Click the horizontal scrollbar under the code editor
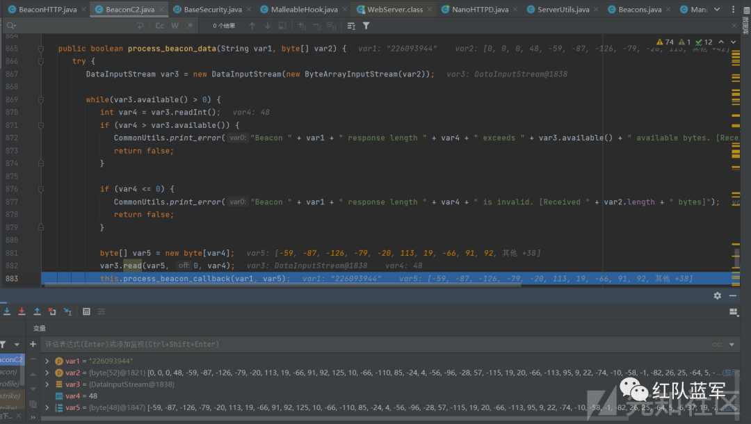This screenshot has height=424, width=751. tap(282, 285)
